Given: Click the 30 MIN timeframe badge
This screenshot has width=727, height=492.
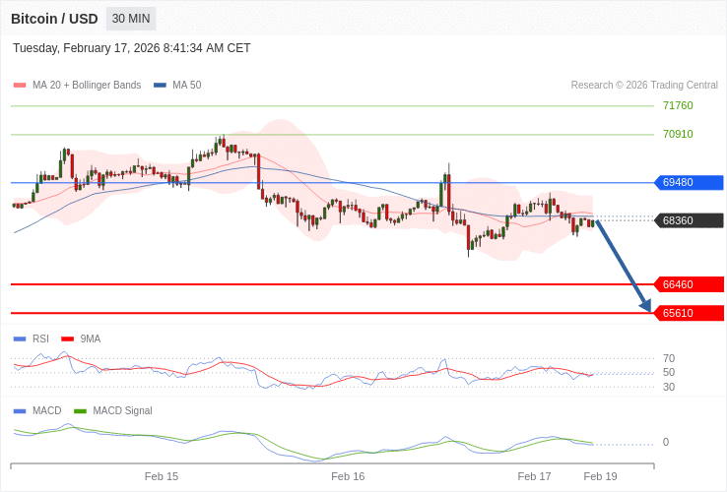Looking at the screenshot, I should tap(131, 19).
